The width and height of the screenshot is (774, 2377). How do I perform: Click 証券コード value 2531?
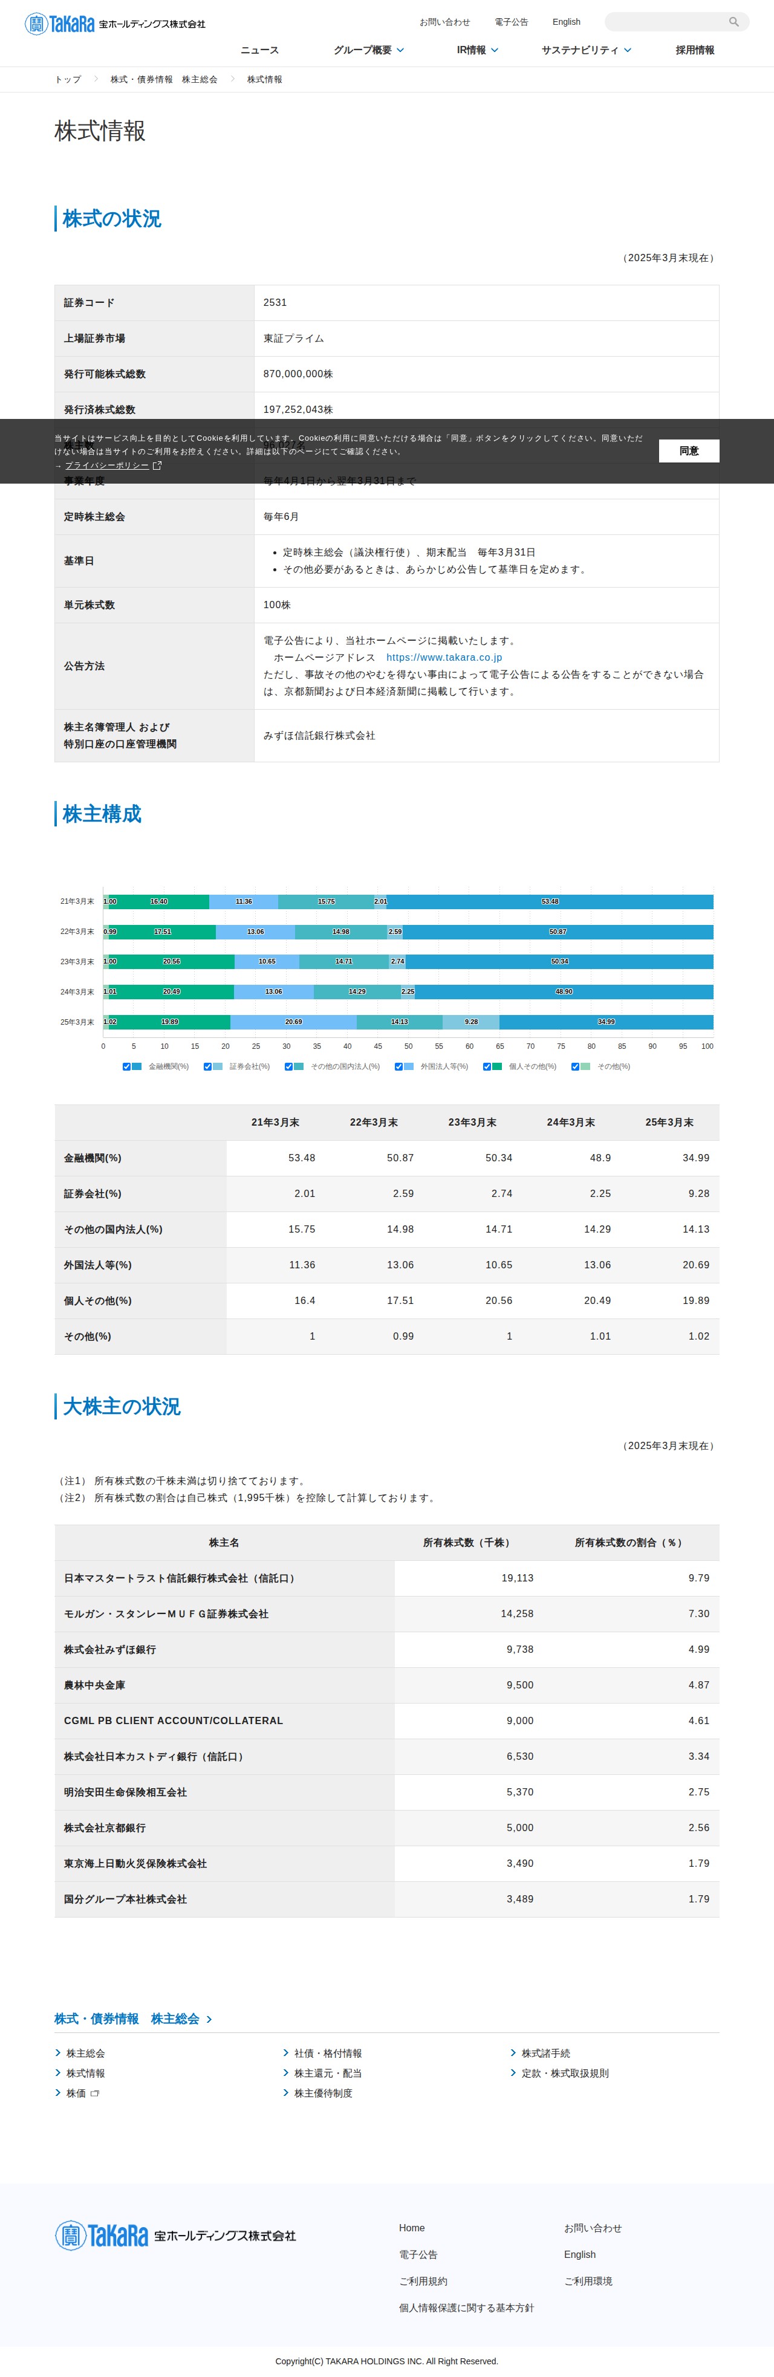[275, 303]
